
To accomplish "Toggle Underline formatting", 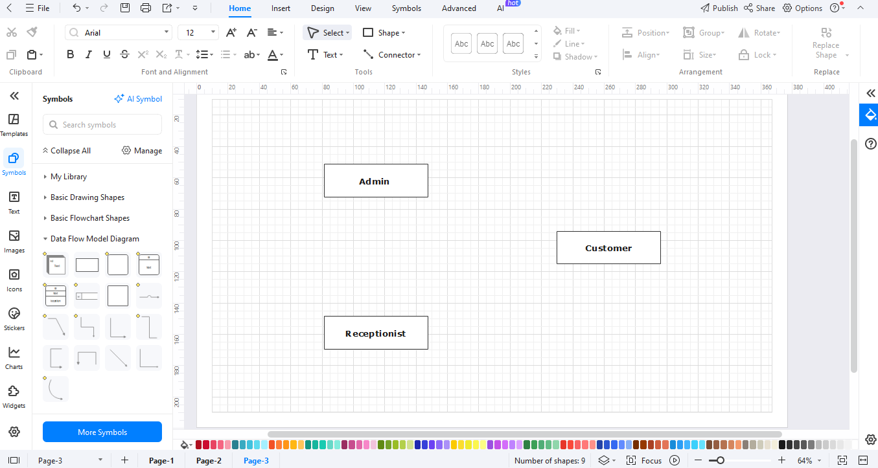I will 107,55.
